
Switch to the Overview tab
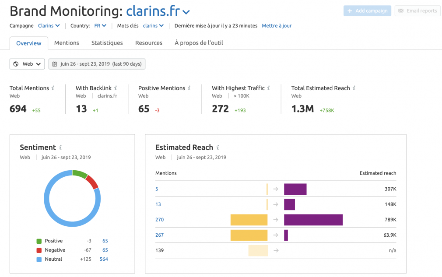(x=29, y=43)
